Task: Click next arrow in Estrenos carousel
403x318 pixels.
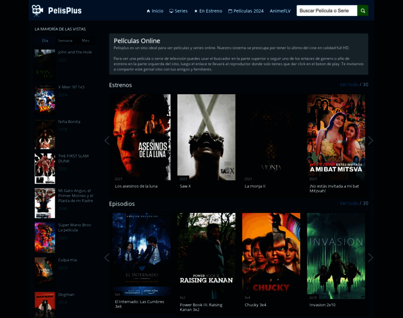Action: click(x=370, y=140)
